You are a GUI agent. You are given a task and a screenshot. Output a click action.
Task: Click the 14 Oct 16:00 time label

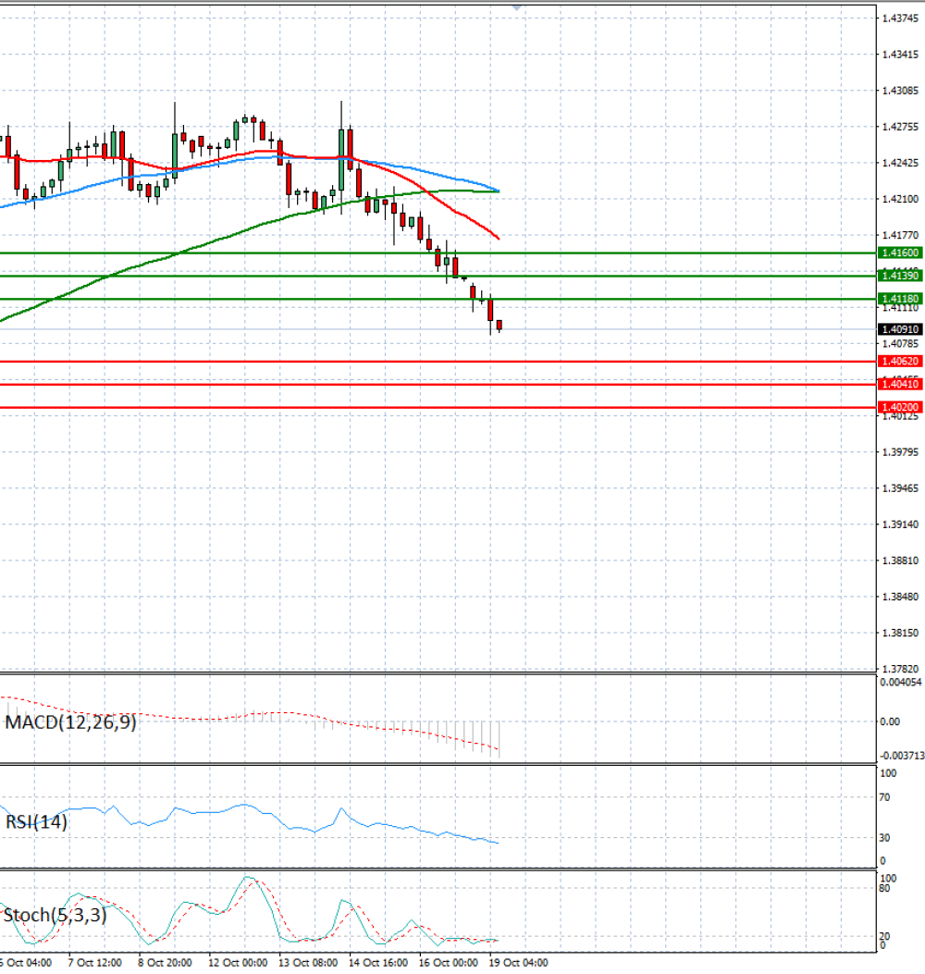click(x=378, y=962)
